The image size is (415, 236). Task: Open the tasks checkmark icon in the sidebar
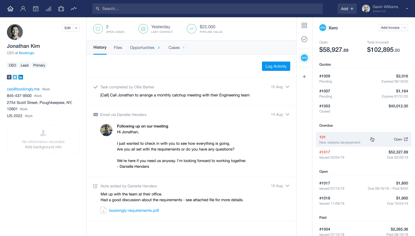coord(304,39)
